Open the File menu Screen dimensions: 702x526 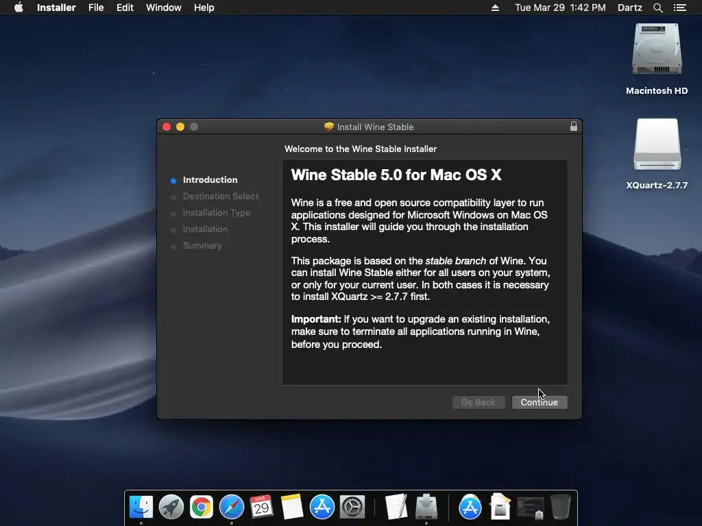96,8
